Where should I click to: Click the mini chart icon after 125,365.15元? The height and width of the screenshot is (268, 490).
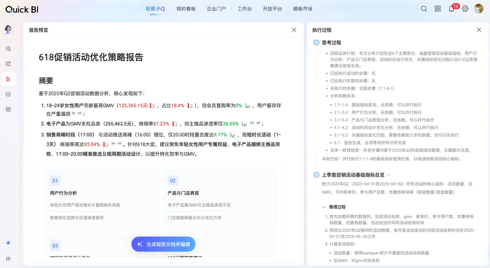pos(152,106)
